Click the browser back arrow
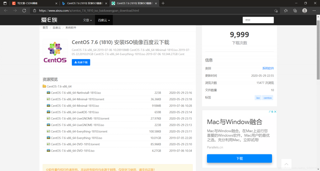The height and width of the screenshot is (171, 320). click(6, 10)
